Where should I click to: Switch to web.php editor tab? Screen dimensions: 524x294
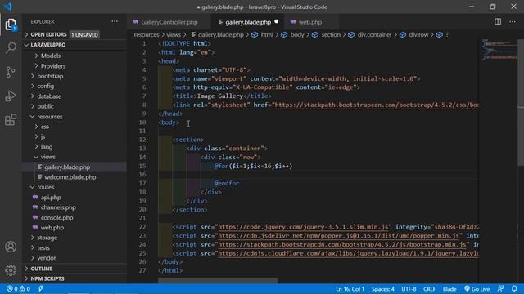[309, 22]
